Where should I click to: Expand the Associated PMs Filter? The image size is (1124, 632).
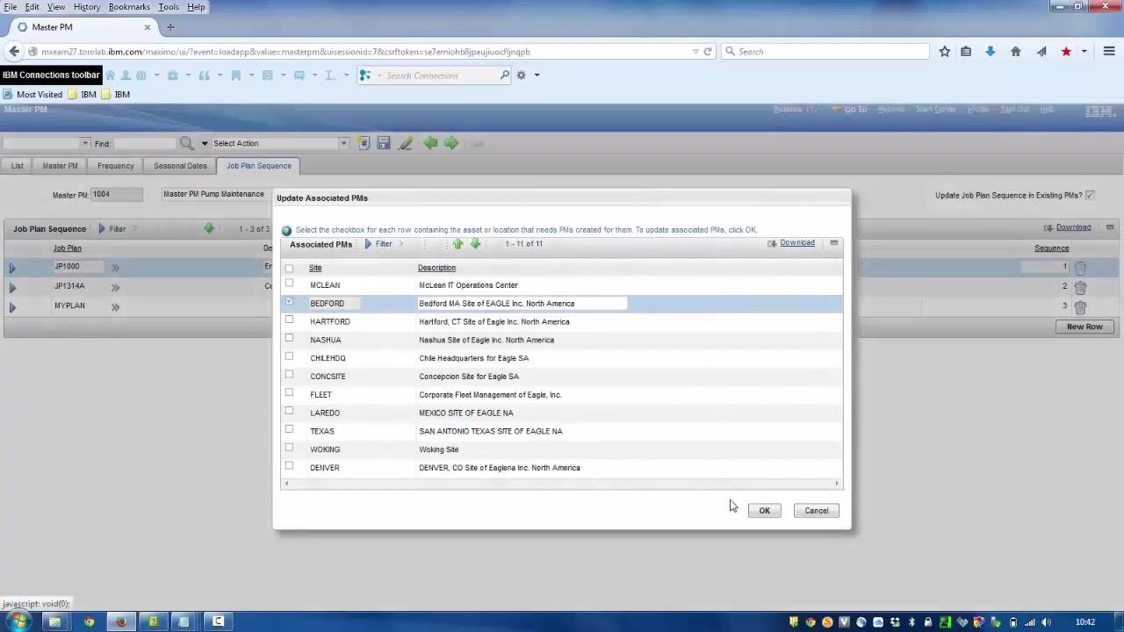coord(378,244)
